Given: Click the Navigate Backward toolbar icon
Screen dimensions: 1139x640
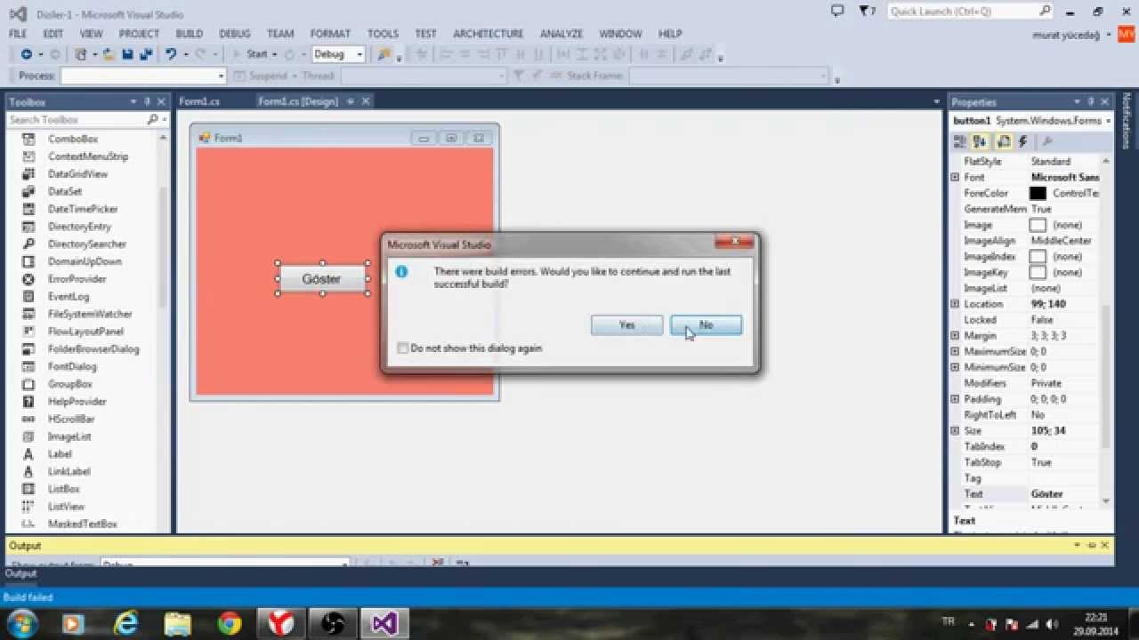Looking at the screenshot, I should click(26, 54).
